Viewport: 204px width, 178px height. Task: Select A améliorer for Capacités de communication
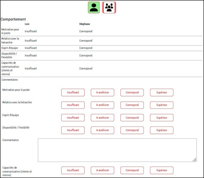pyautogui.click(x=102, y=170)
